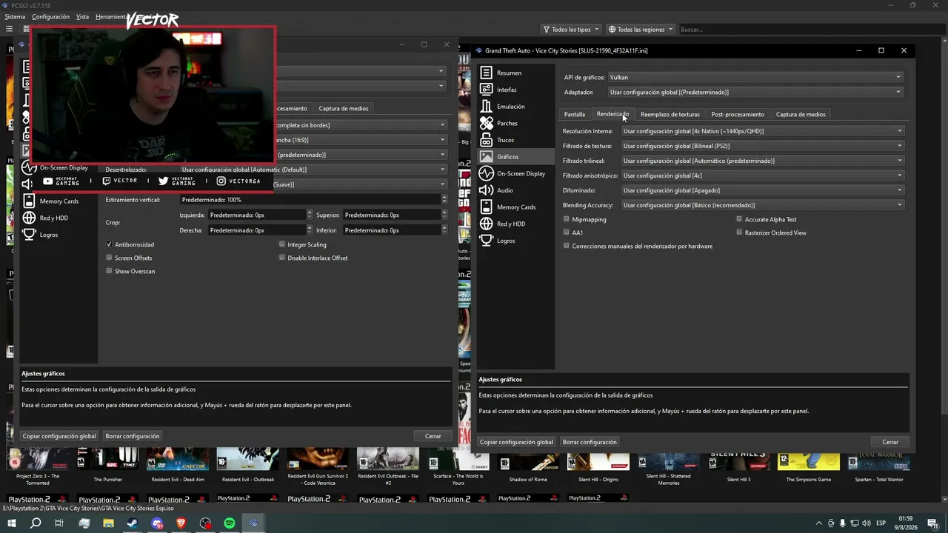Switch to OBS Studio in the taskbar

(x=205, y=523)
